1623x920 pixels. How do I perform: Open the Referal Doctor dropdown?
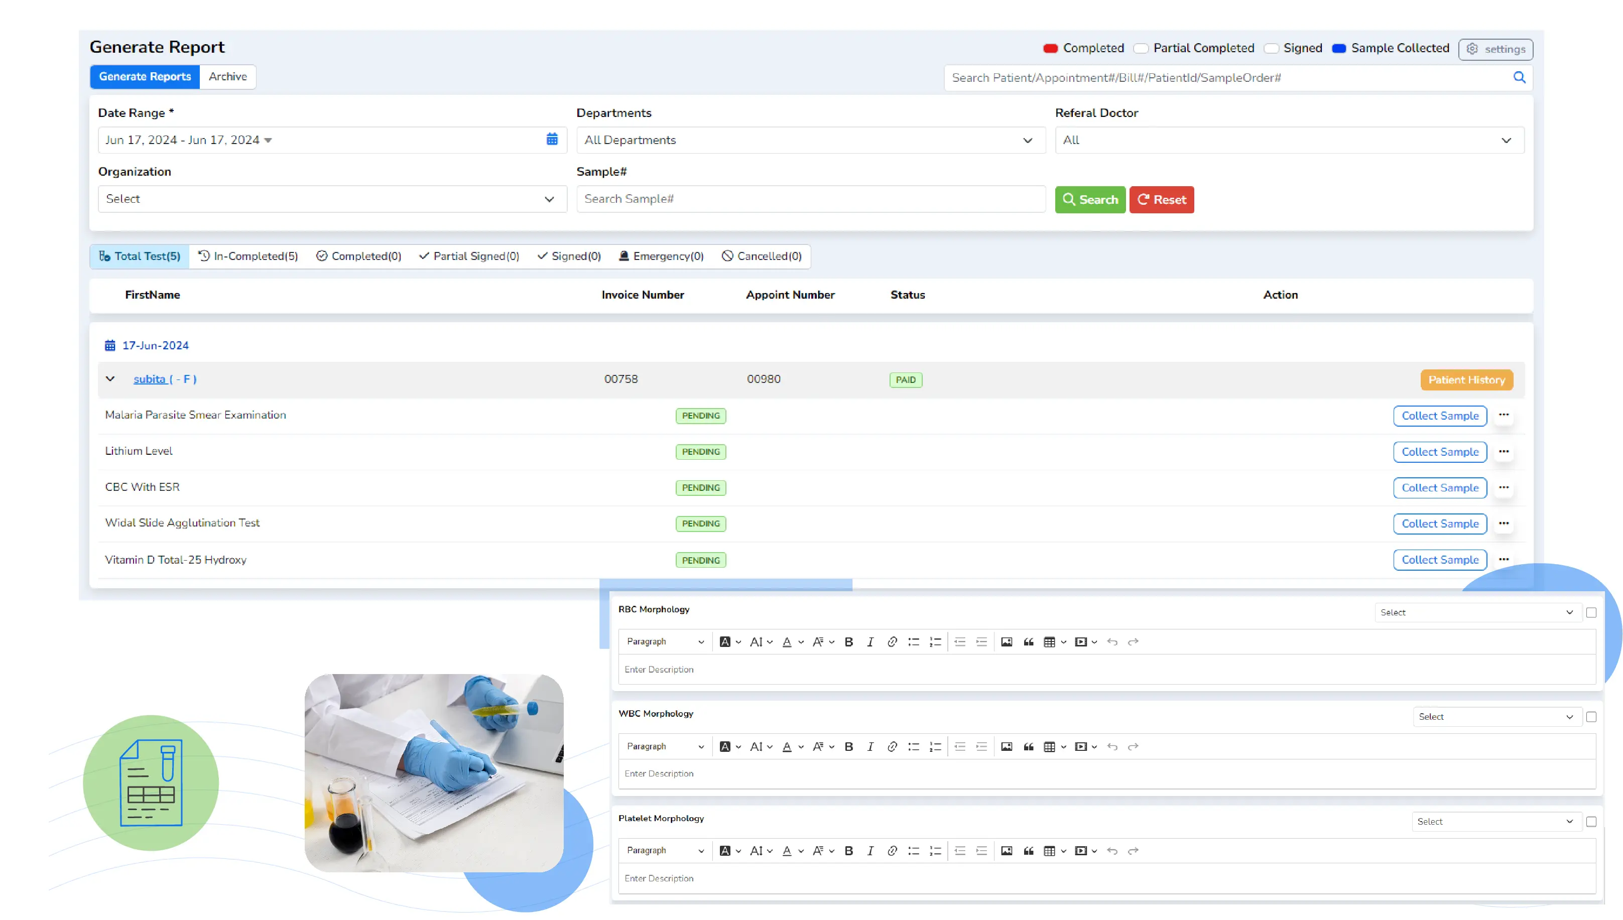click(1289, 140)
